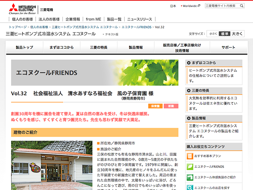Open the 個人のお客様 top menu
The height and width of the screenshot is (190, 253).
tap(22, 19)
